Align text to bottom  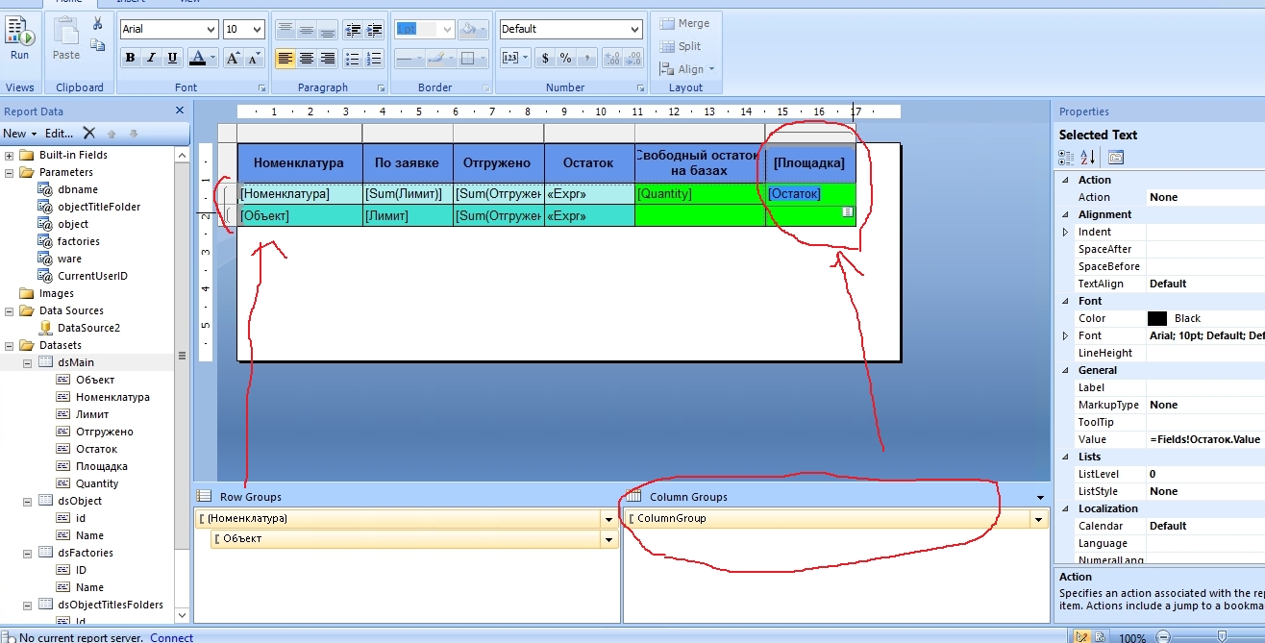pos(328,30)
